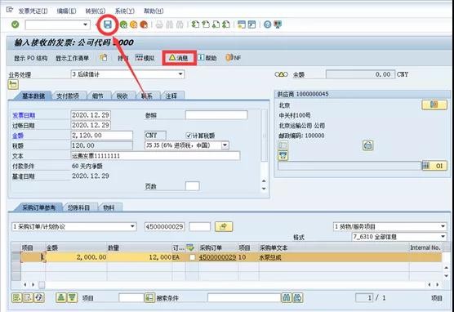
Task: Click the sort ascending icon below table
Action: (x=60, y=297)
